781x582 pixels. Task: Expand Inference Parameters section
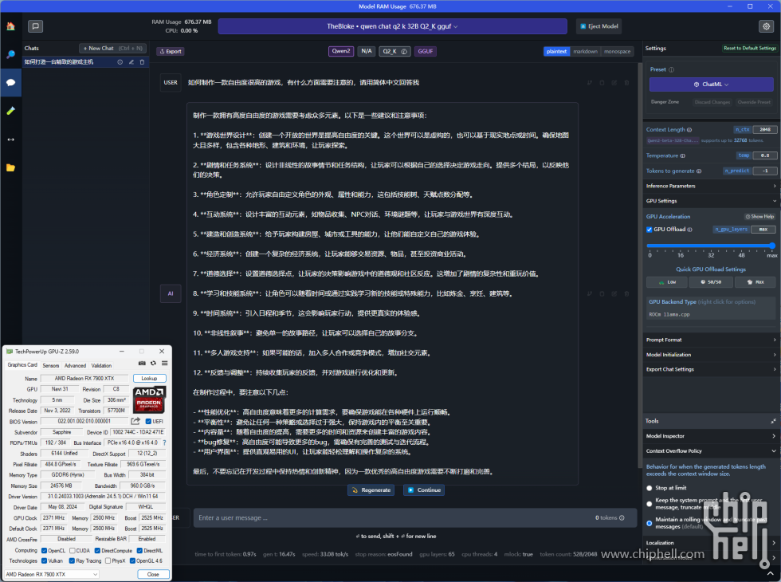[x=711, y=186]
